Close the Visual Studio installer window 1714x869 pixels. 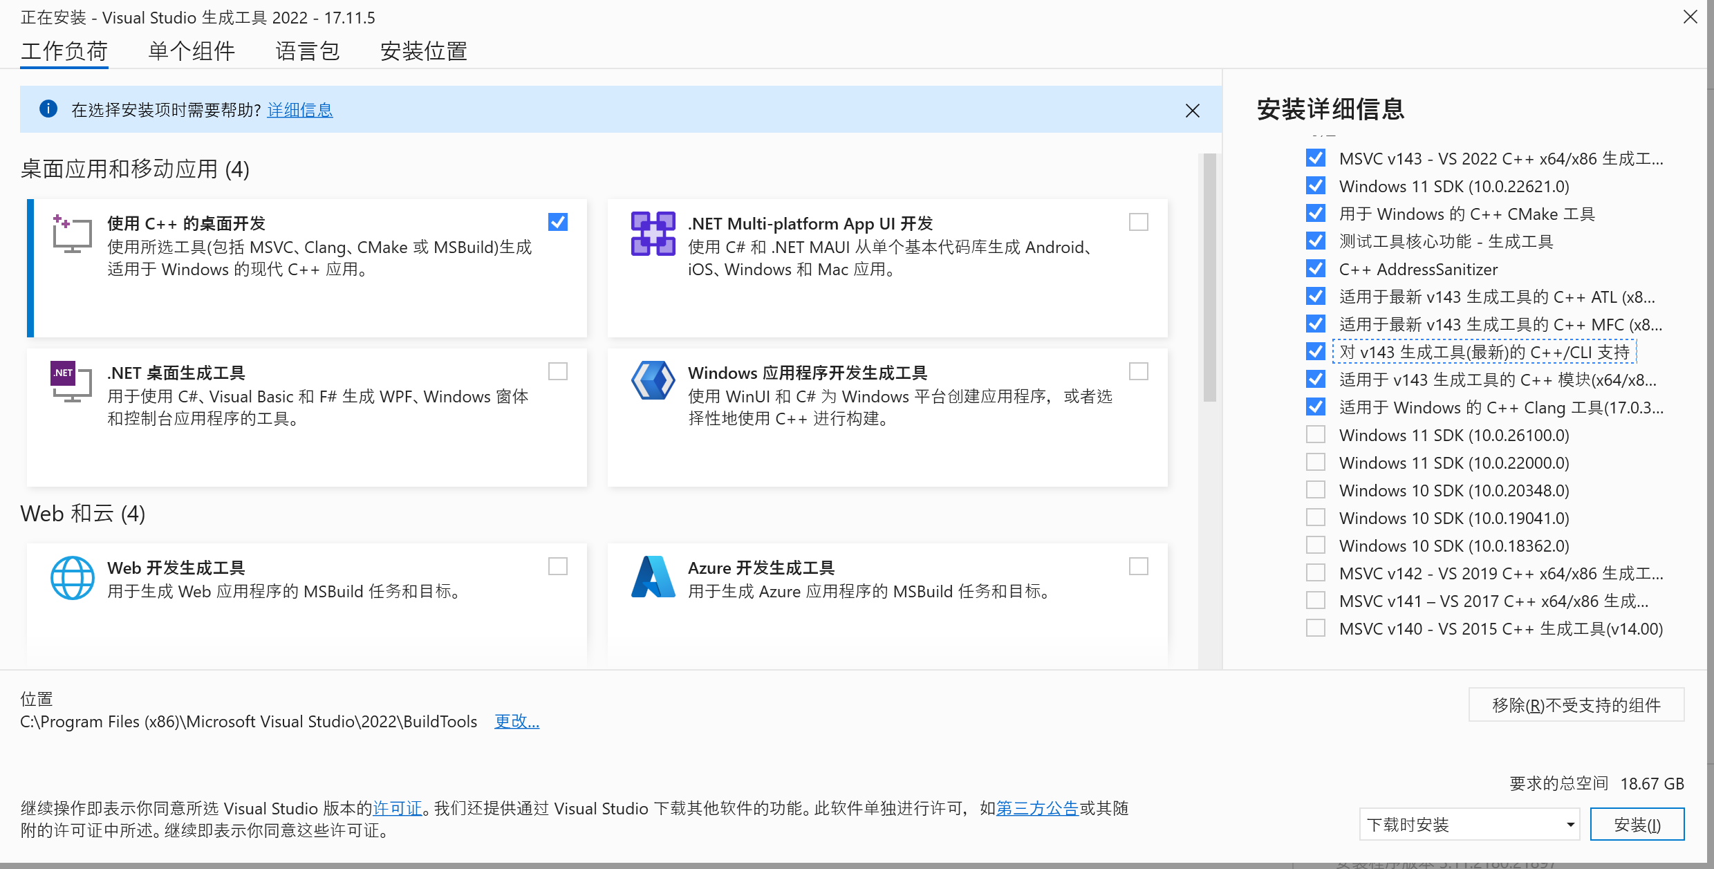pos(1690,17)
